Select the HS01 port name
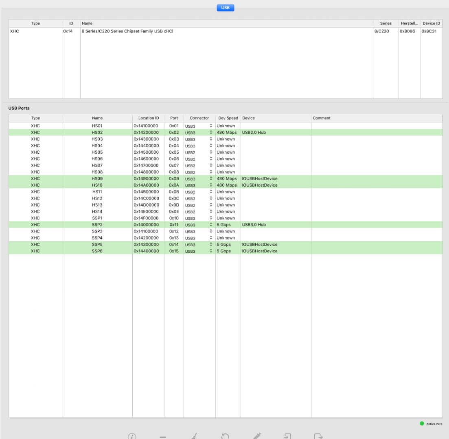 (x=97, y=126)
